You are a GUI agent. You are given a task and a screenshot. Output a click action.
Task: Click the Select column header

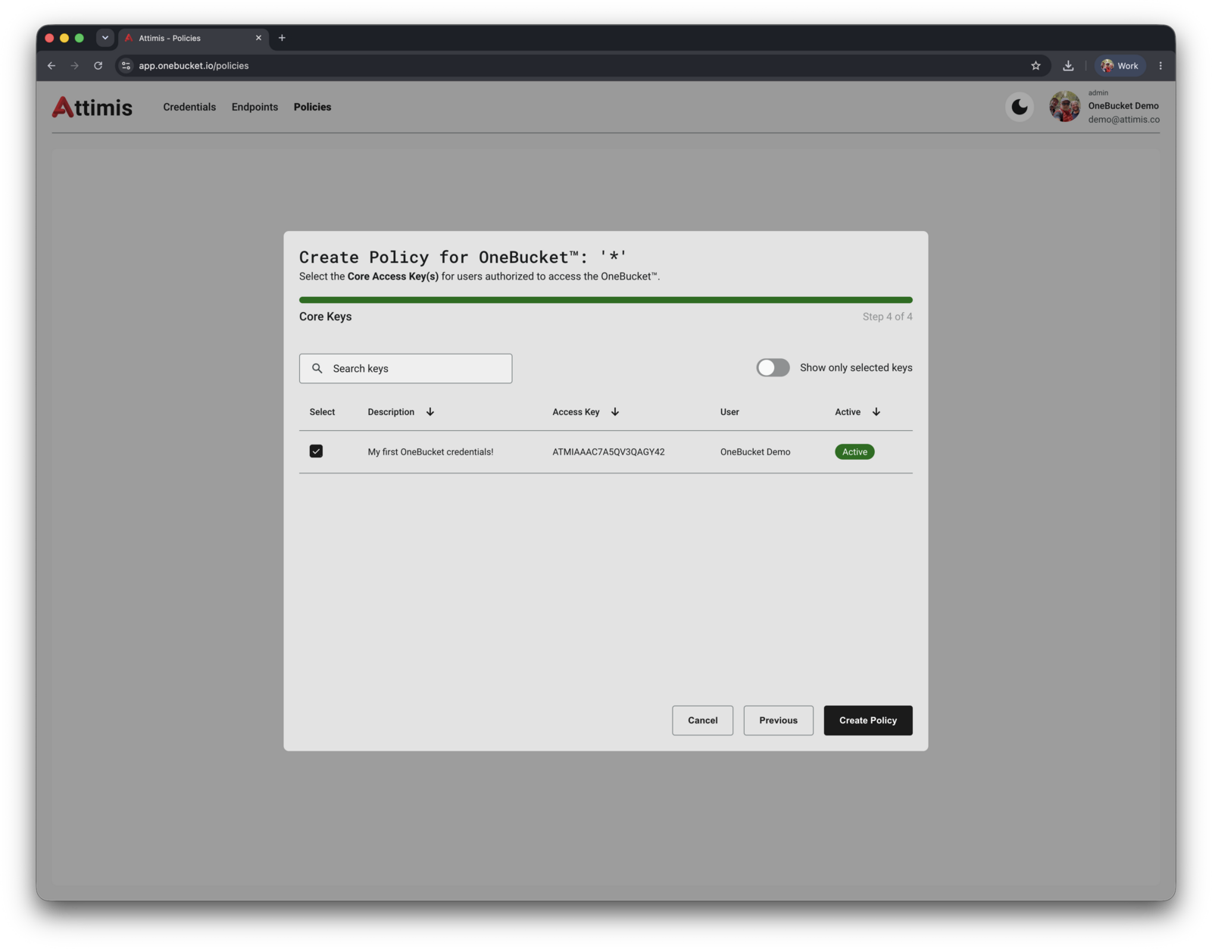click(322, 412)
